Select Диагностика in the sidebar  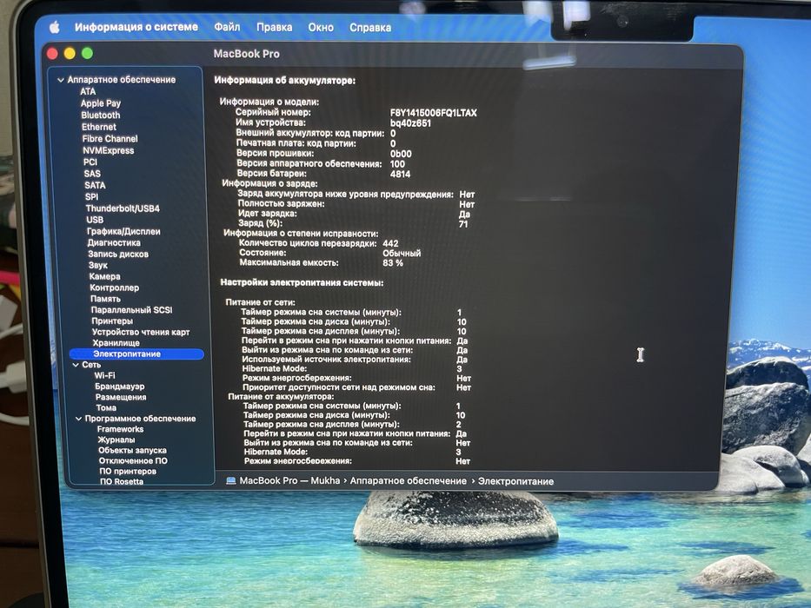click(114, 242)
